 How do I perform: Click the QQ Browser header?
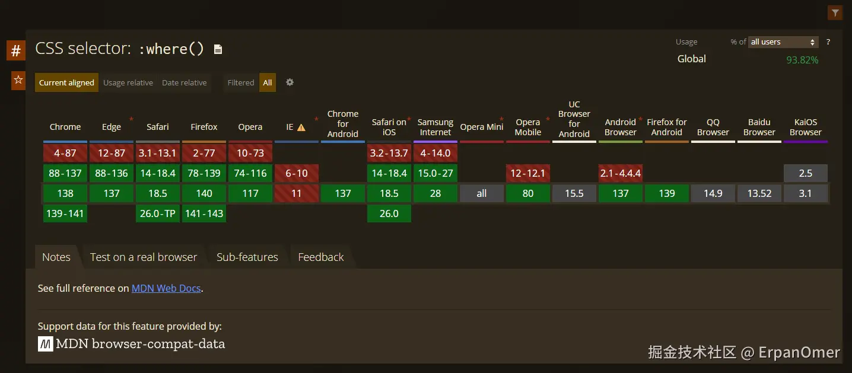[x=713, y=127]
